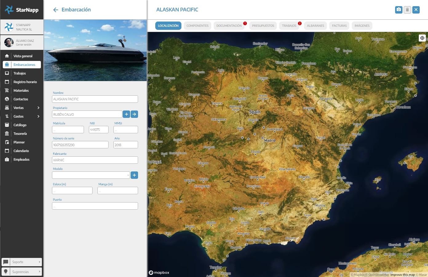The width and height of the screenshot is (428, 277).
Task: Click the boat photo thumbnail
Action: 95,50
